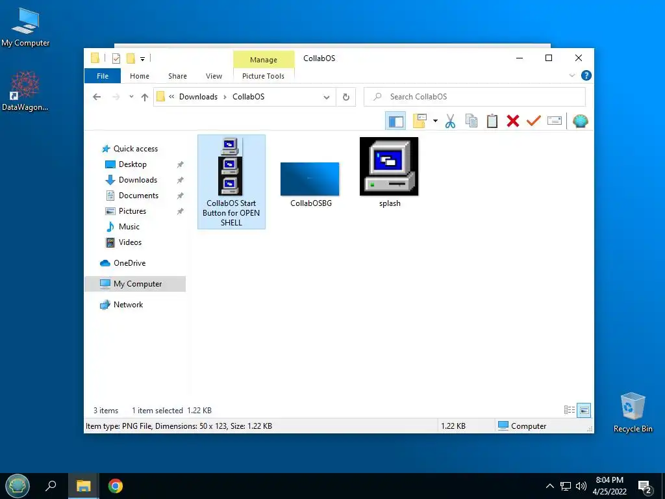Select the splash image file
This screenshot has width=665, height=499.
pos(389,173)
